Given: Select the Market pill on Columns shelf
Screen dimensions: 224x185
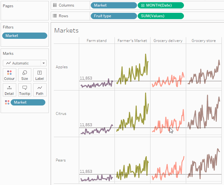Looking at the screenshot, I should click(114, 5).
